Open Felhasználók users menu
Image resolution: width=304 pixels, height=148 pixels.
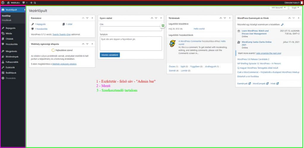click(12, 62)
